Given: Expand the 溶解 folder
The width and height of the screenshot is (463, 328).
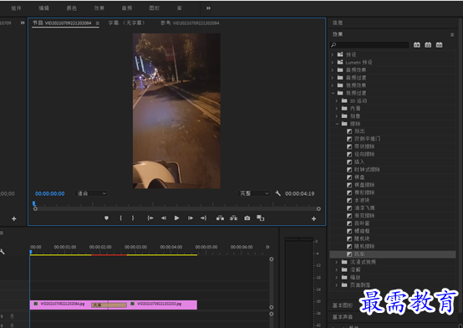Looking at the screenshot, I should (x=336, y=269).
